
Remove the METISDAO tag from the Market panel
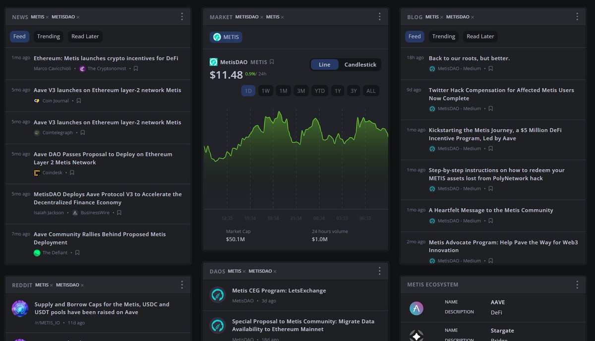[x=261, y=17]
